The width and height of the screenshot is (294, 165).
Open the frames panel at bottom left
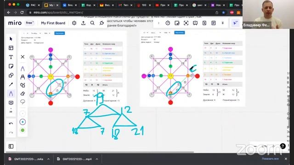[x=11, y=146]
